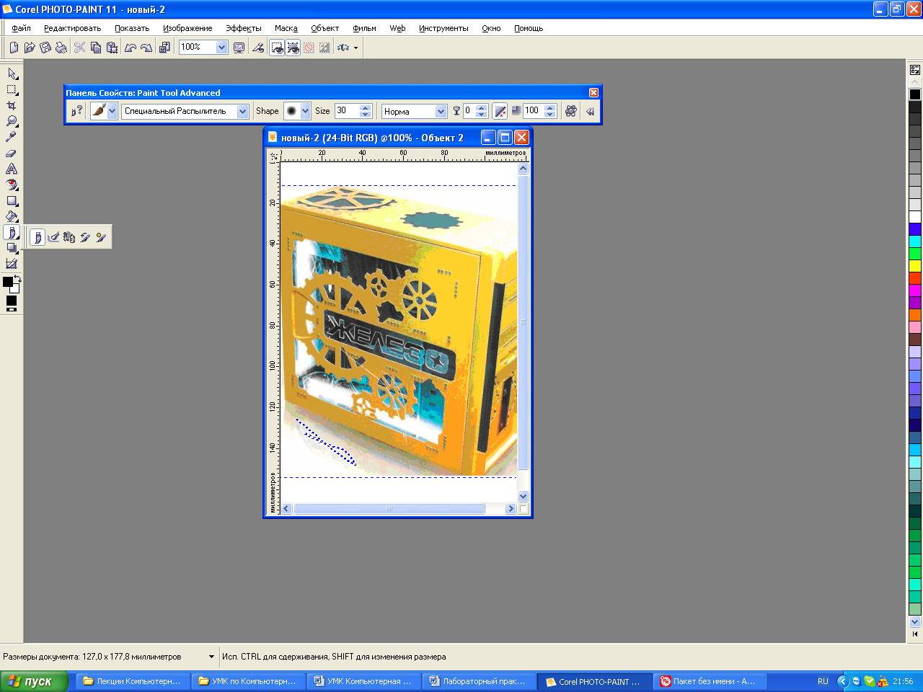The width and height of the screenshot is (923, 692).
Task: Select the Rectangle shape tool
Action: [12, 200]
